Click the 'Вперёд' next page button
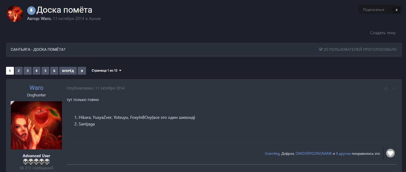406x172 pixels. coord(68,71)
